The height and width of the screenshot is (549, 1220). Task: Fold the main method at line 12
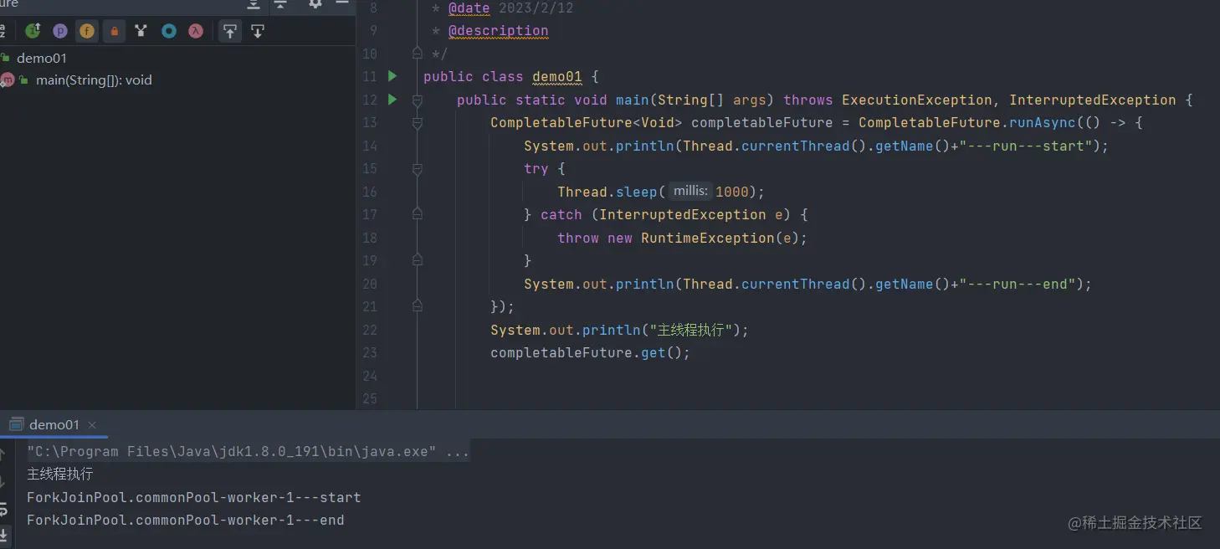click(x=418, y=100)
